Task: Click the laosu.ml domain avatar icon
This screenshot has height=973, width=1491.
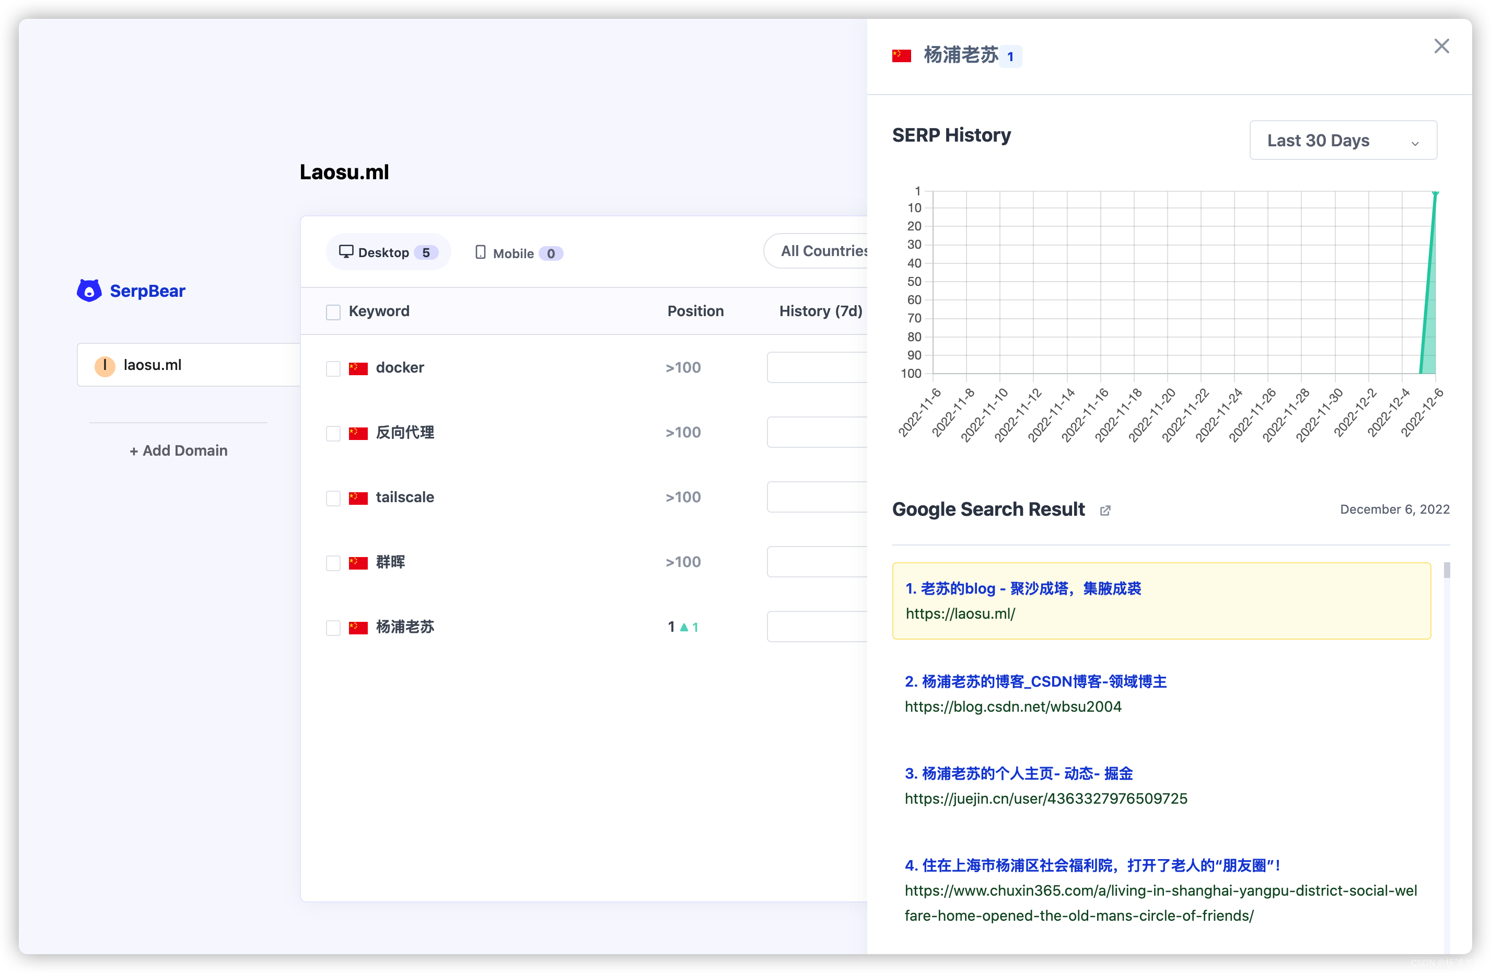Action: (104, 365)
